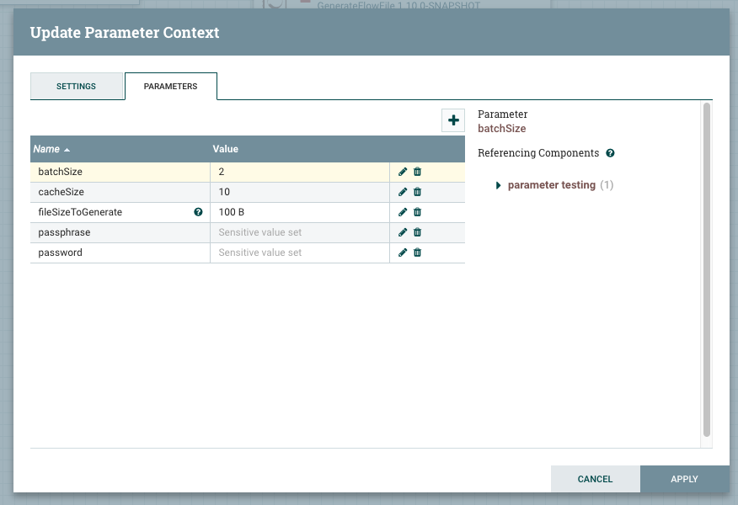Click batchSize value cell showing 2
Image resolution: width=738 pixels, height=505 pixels.
(300, 172)
